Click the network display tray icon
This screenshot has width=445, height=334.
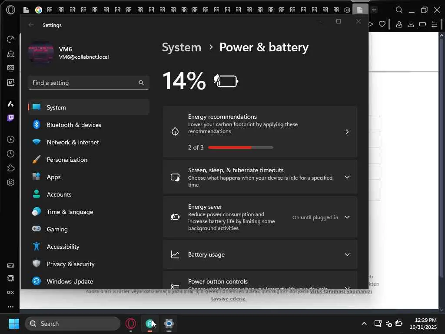(378, 324)
